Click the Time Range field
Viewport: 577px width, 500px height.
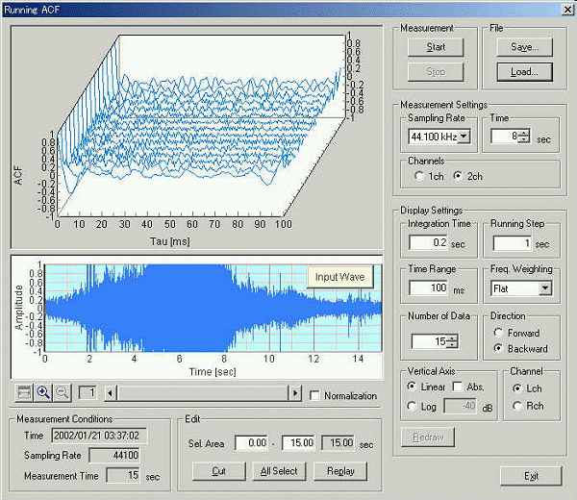[429, 287]
